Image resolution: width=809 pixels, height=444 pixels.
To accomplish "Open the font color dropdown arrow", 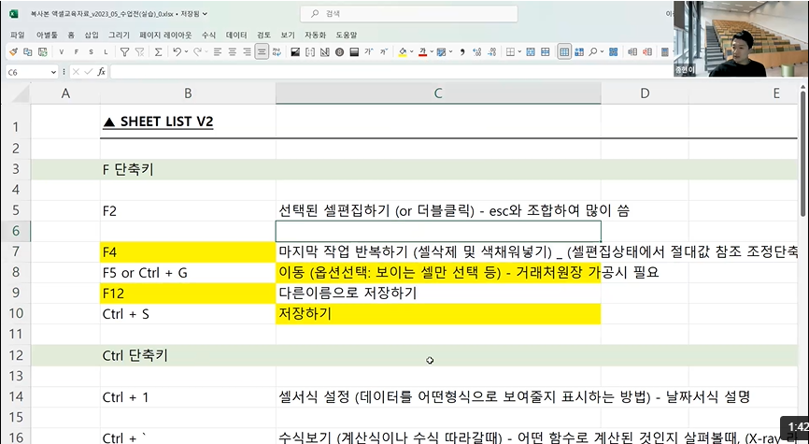I will [x=433, y=51].
